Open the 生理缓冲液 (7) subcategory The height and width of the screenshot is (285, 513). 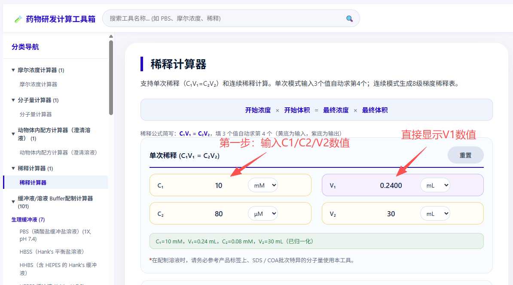28,220
